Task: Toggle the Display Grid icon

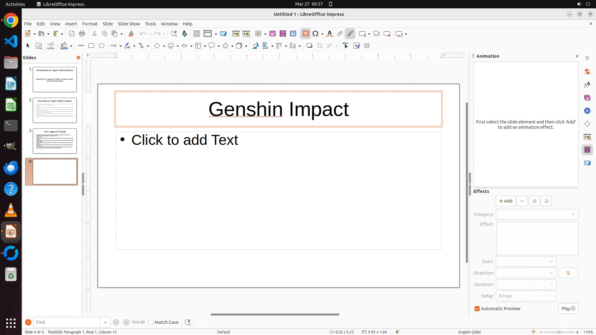Action: coord(196,34)
